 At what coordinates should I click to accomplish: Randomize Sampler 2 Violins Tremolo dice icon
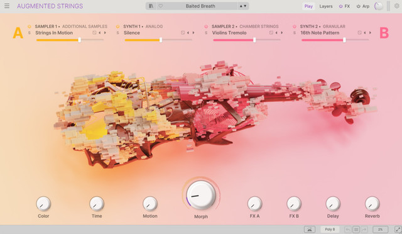(271, 33)
